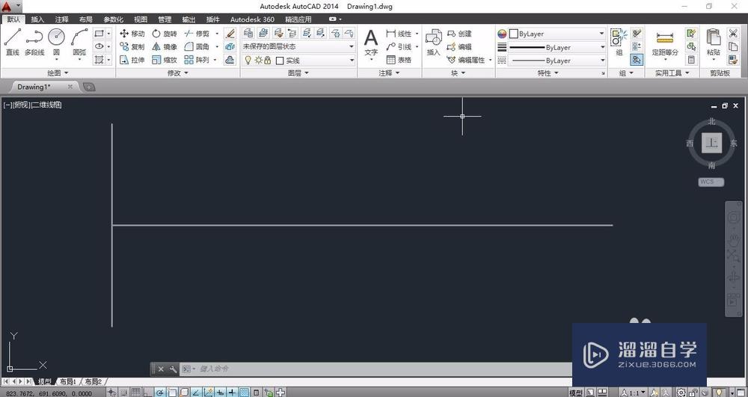Viewport: 748px width, 397px height.
Task: Open the customization wrench on command line
Action: 173,369
